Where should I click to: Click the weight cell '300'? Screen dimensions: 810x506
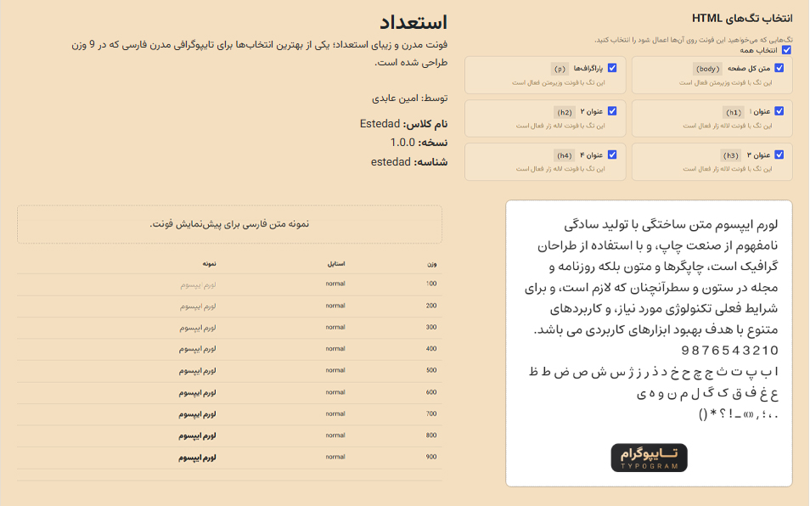pyautogui.click(x=431, y=328)
